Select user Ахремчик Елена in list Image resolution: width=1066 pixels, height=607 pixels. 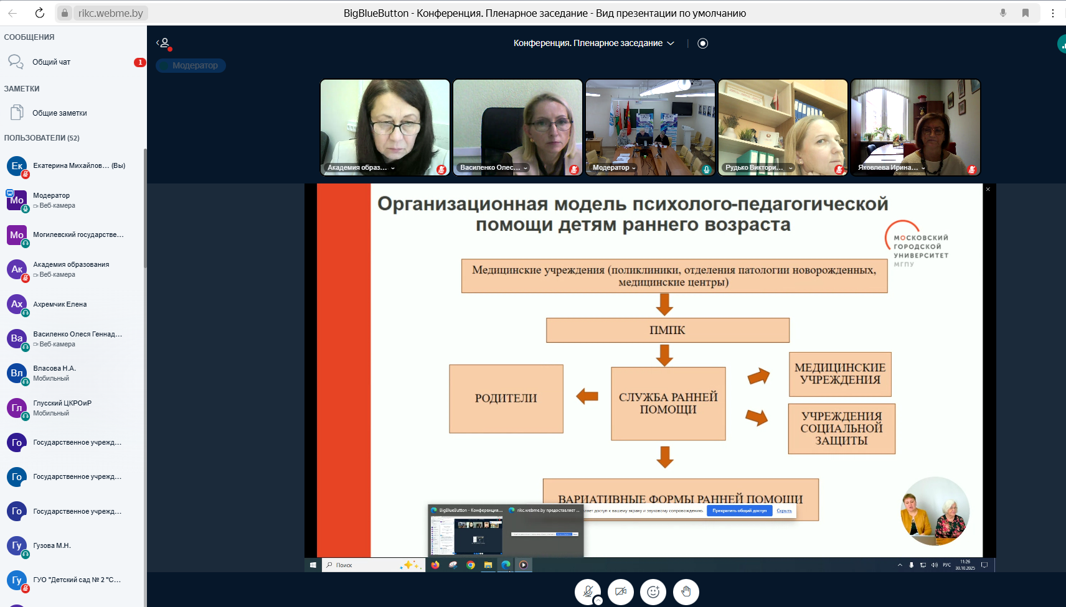[60, 304]
